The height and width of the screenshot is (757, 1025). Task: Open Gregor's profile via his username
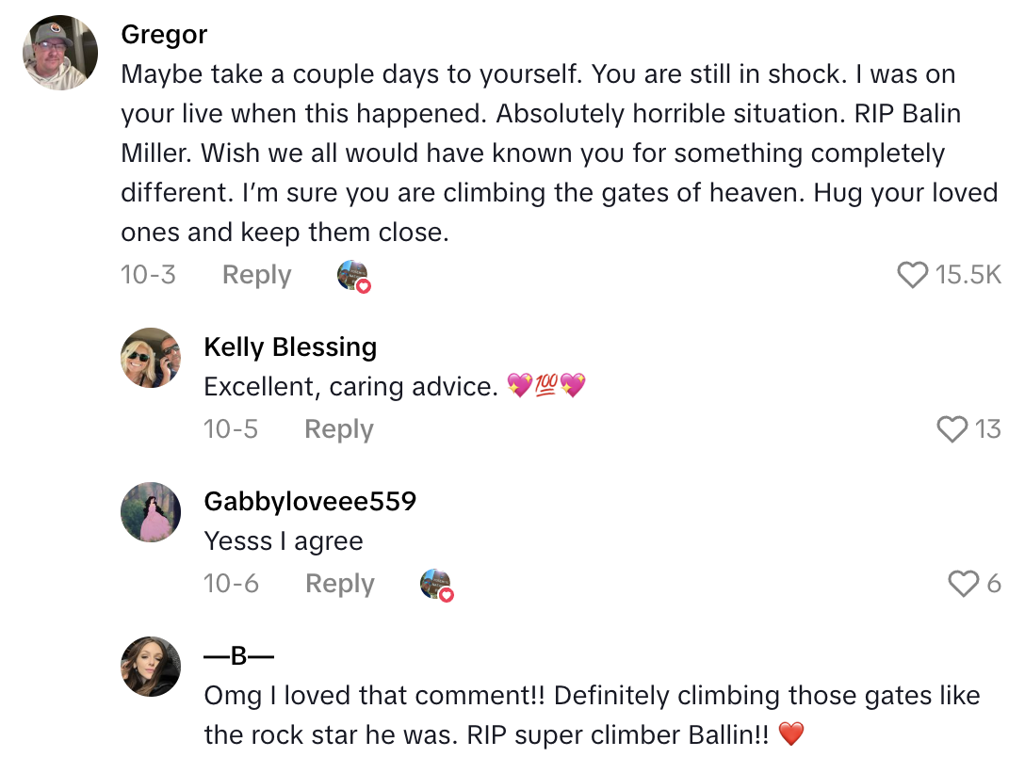click(163, 34)
